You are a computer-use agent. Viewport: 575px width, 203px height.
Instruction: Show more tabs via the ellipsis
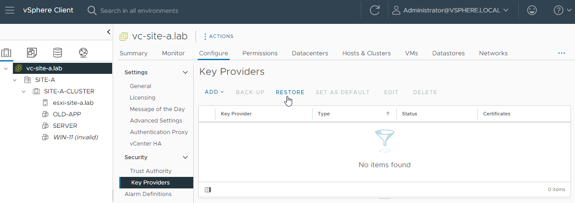coord(562,53)
